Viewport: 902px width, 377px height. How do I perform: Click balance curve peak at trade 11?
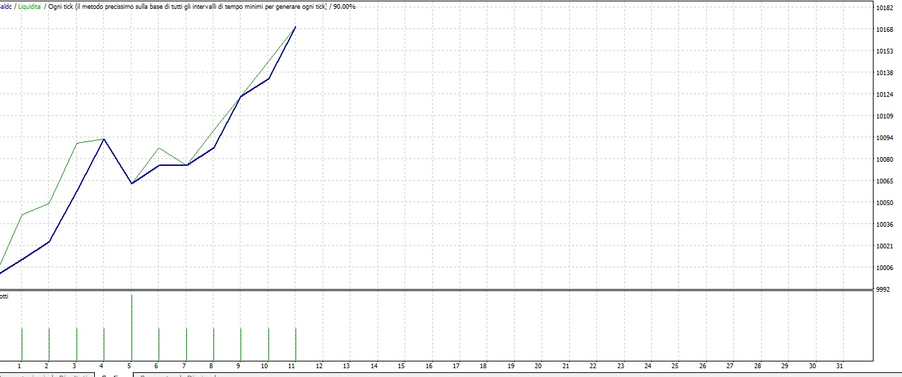[x=295, y=27]
